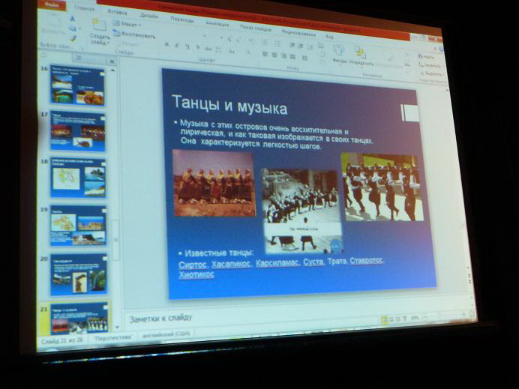
Task: Toggle strikethrough formatting icon
Action: click(208, 49)
